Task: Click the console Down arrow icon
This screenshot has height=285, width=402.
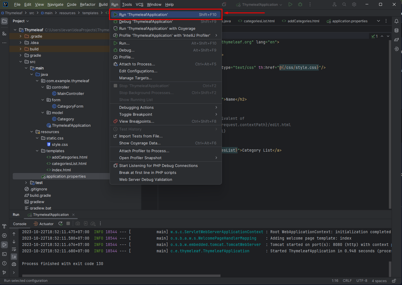Action: 14,242
